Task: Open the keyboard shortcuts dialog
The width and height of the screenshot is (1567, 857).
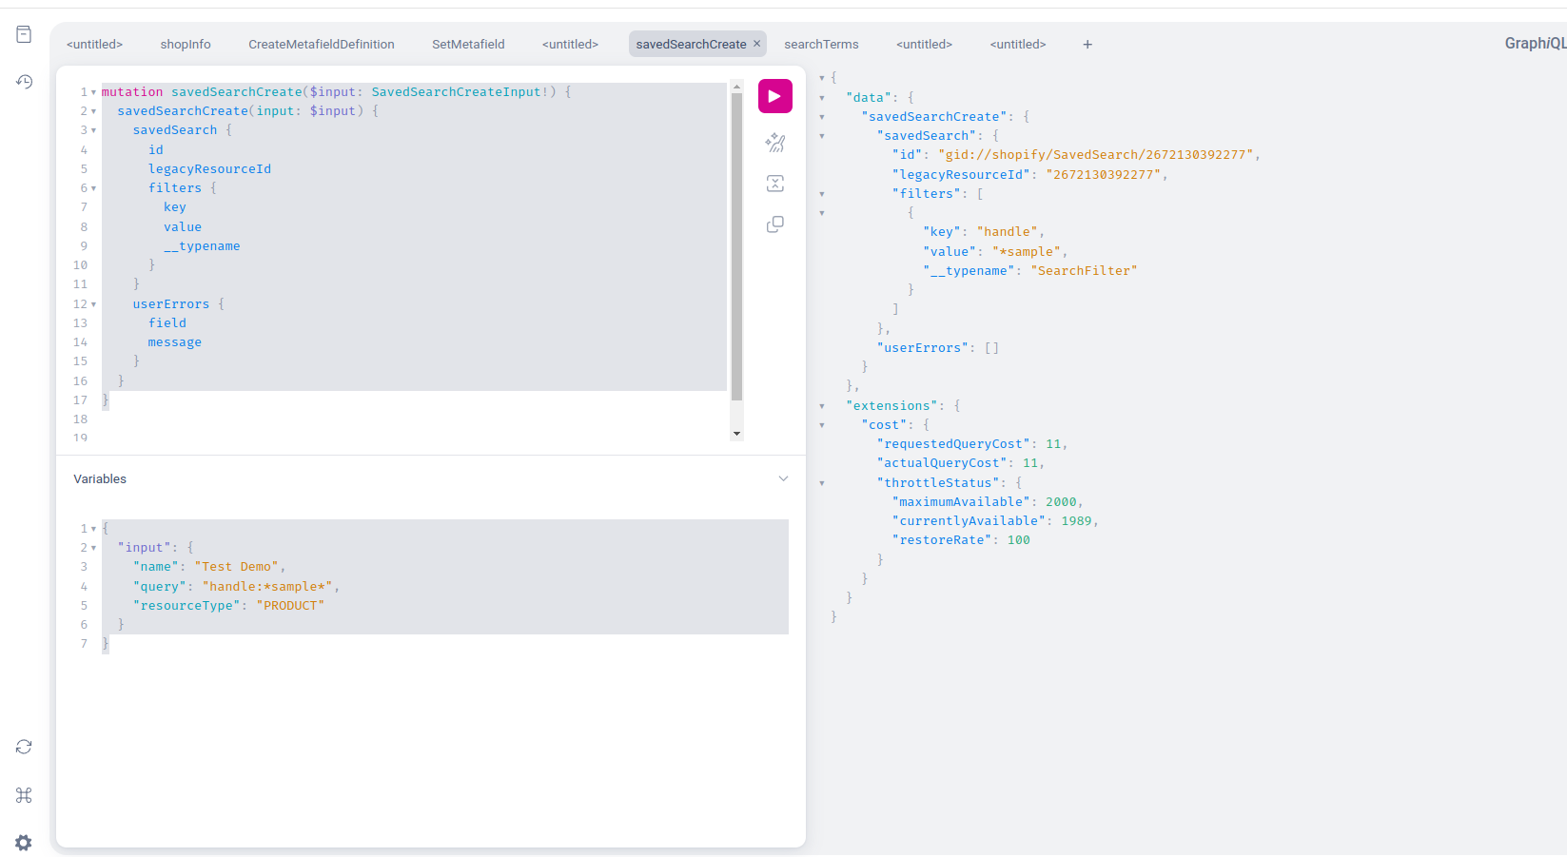Action: point(24,795)
